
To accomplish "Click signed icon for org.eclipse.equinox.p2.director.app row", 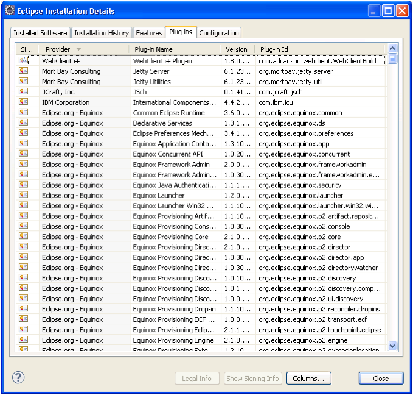I will coord(23,257).
